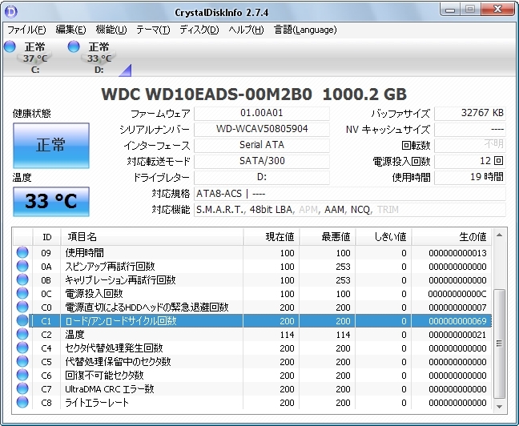Click status orb for attribute C2 温度
Screen dimensions: 519x426
[x=22, y=335]
